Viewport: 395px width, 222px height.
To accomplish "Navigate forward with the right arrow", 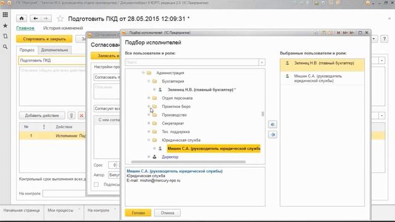I will click(46, 18).
